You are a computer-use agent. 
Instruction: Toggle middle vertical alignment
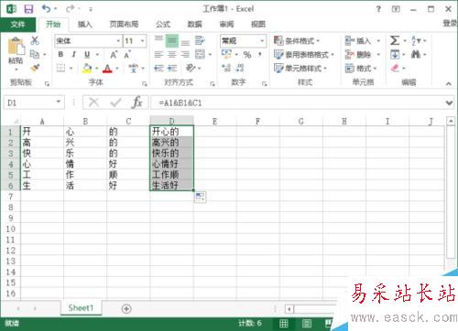click(x=172, y=40)
